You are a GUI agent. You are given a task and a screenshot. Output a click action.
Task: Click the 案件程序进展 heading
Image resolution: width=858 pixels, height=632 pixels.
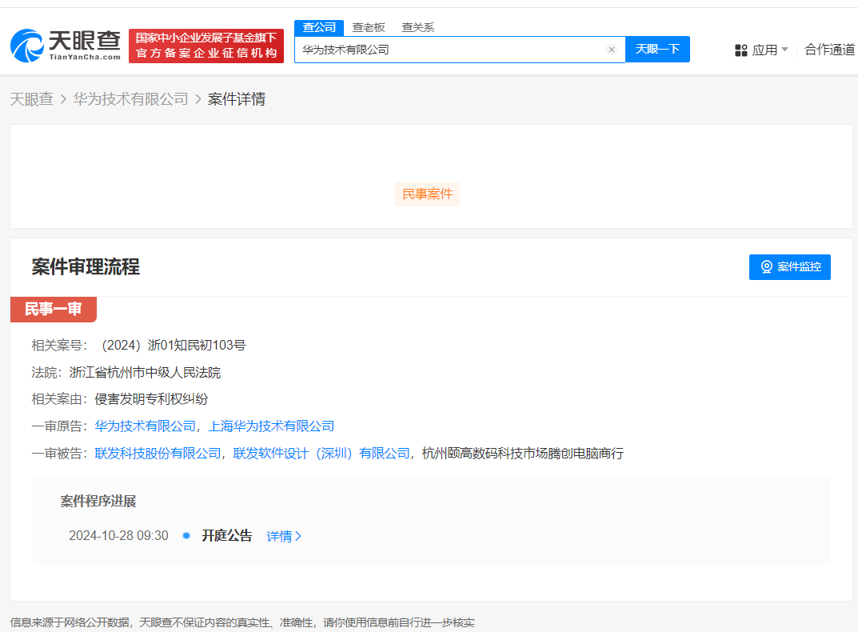98,501
